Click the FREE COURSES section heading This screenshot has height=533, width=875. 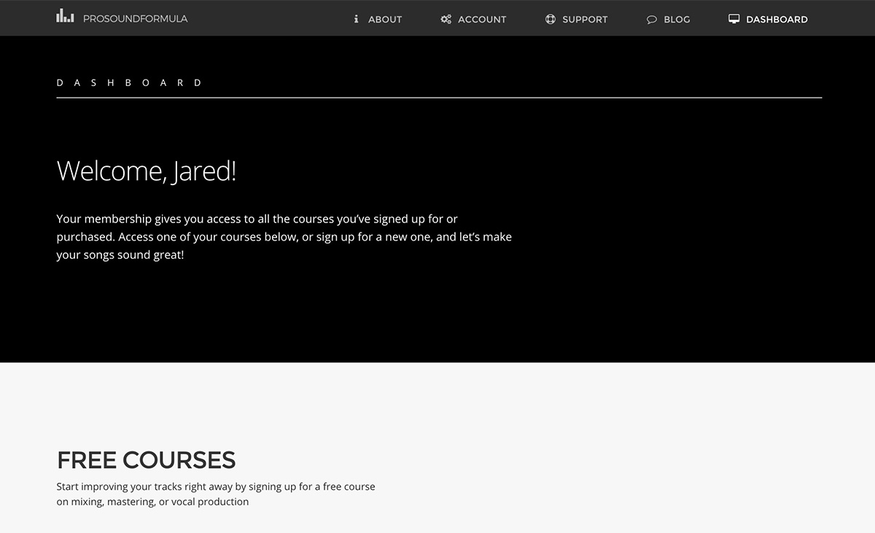[146, 460]
